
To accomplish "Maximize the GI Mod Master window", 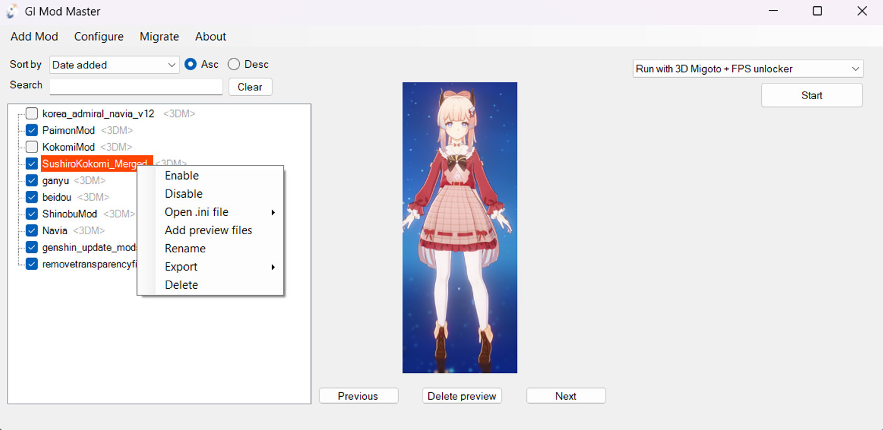I will pos(817,11).
